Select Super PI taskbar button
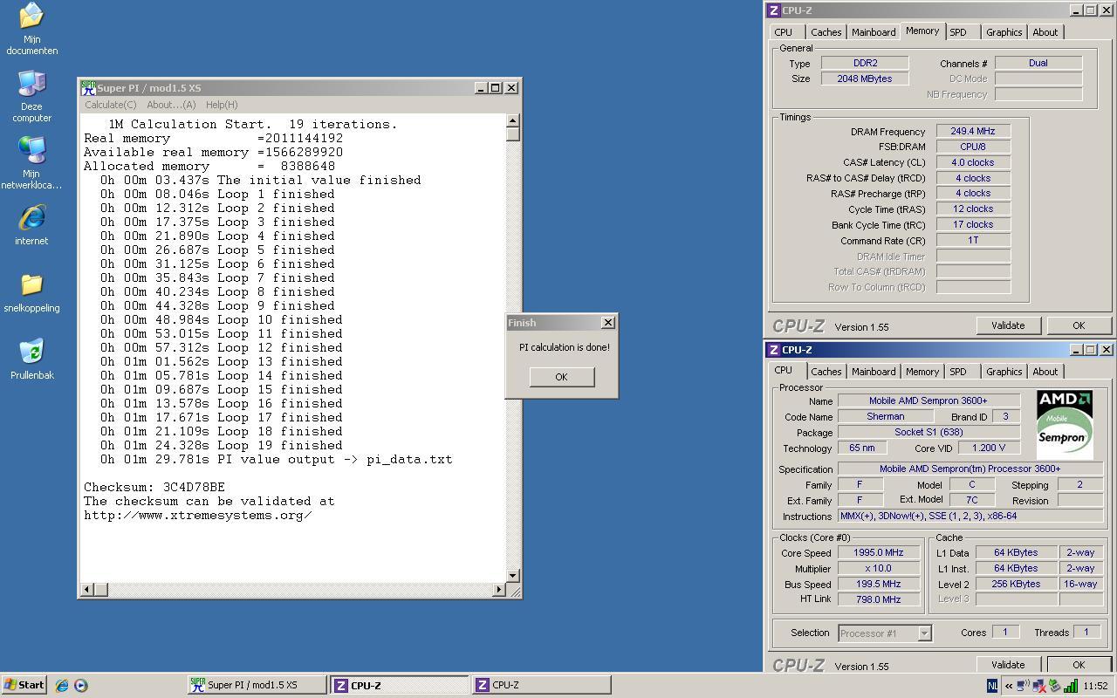This screenshot has width=1117, height=698. pos(257,685)
